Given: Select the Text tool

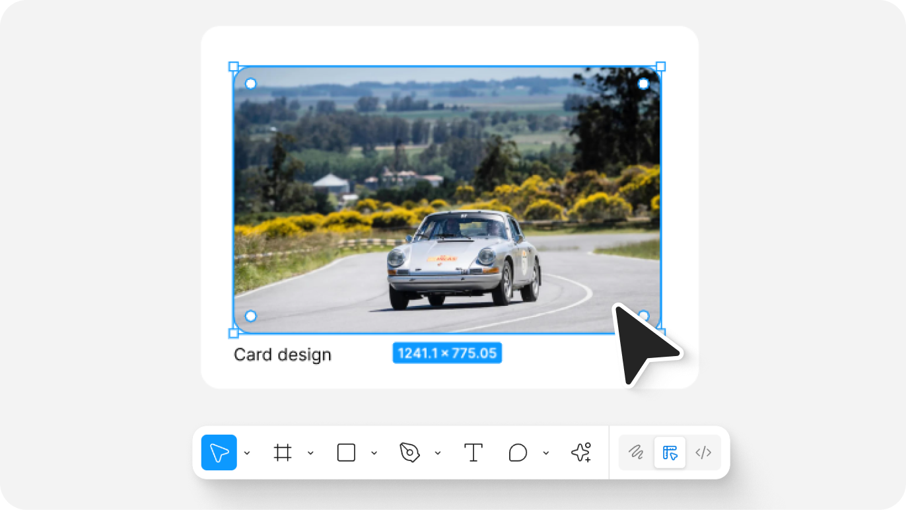Looking at the screenshot, I should (x=473, y=453).
